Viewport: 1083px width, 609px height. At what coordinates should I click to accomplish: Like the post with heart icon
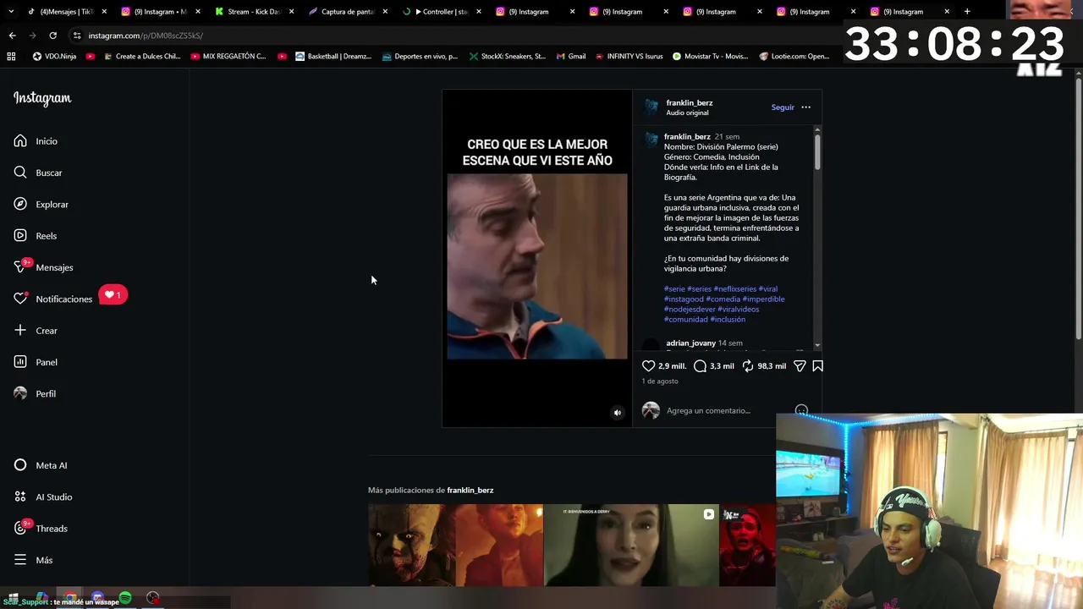(x=648, y=366)
